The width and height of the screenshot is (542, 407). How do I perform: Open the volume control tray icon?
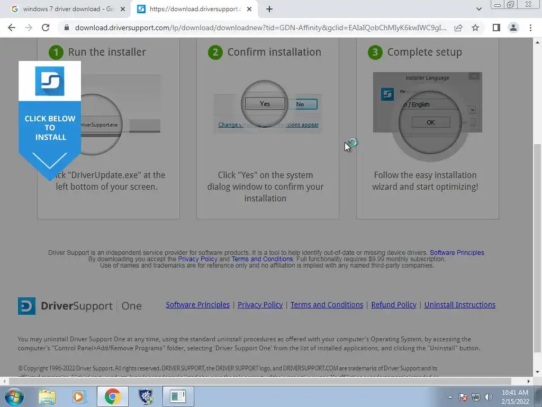489,397
